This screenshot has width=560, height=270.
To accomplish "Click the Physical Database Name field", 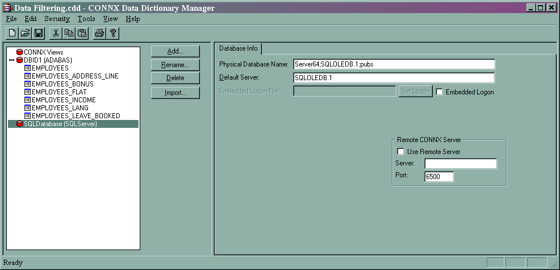I will click(394, 64).
